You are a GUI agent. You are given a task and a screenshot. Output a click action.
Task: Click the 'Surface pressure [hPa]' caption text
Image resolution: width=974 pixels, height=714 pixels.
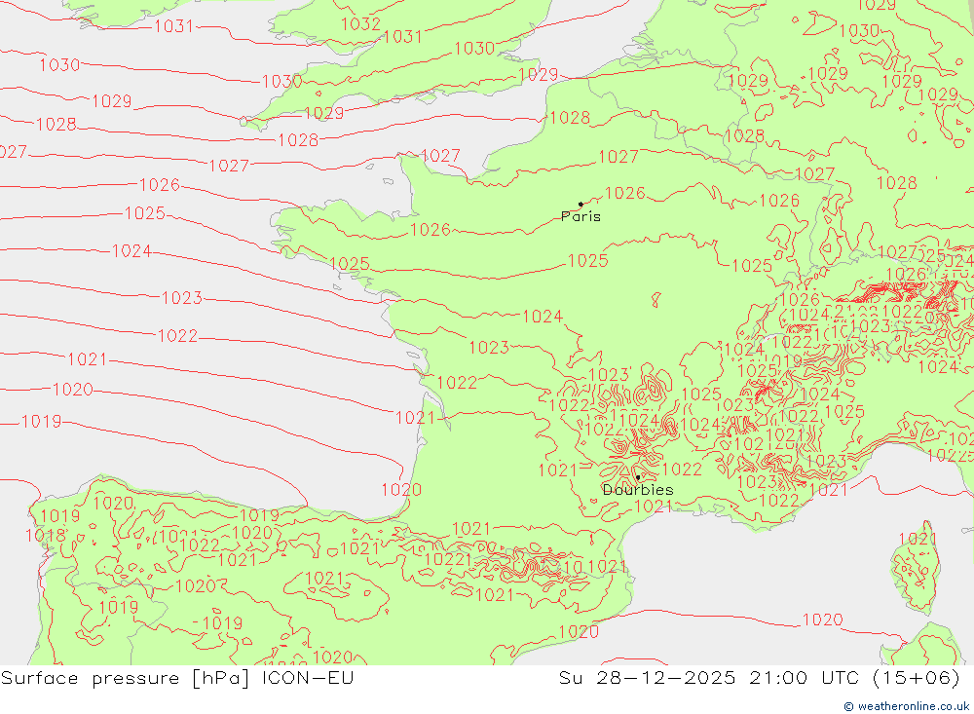(x=125, y=678)
